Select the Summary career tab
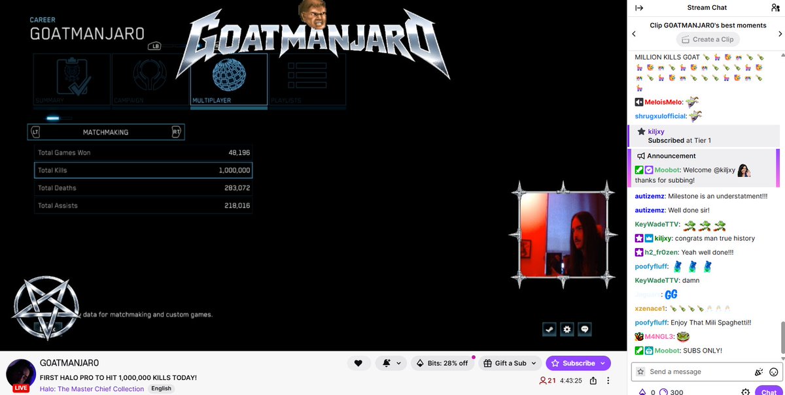The height and width of the screenshot is (395, 785). click(72, 80)
